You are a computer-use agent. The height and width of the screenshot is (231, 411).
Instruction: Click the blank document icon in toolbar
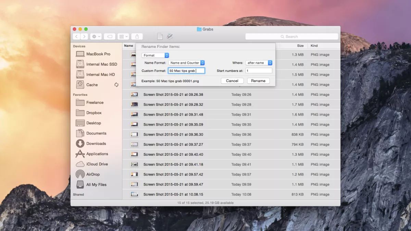(160, 36)
